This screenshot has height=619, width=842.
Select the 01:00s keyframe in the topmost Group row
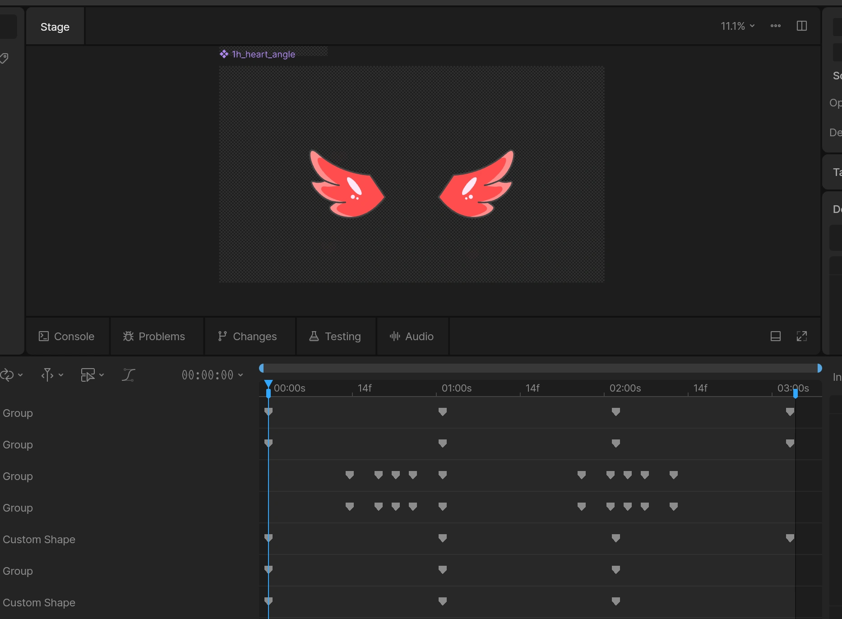tap(443, 411)
